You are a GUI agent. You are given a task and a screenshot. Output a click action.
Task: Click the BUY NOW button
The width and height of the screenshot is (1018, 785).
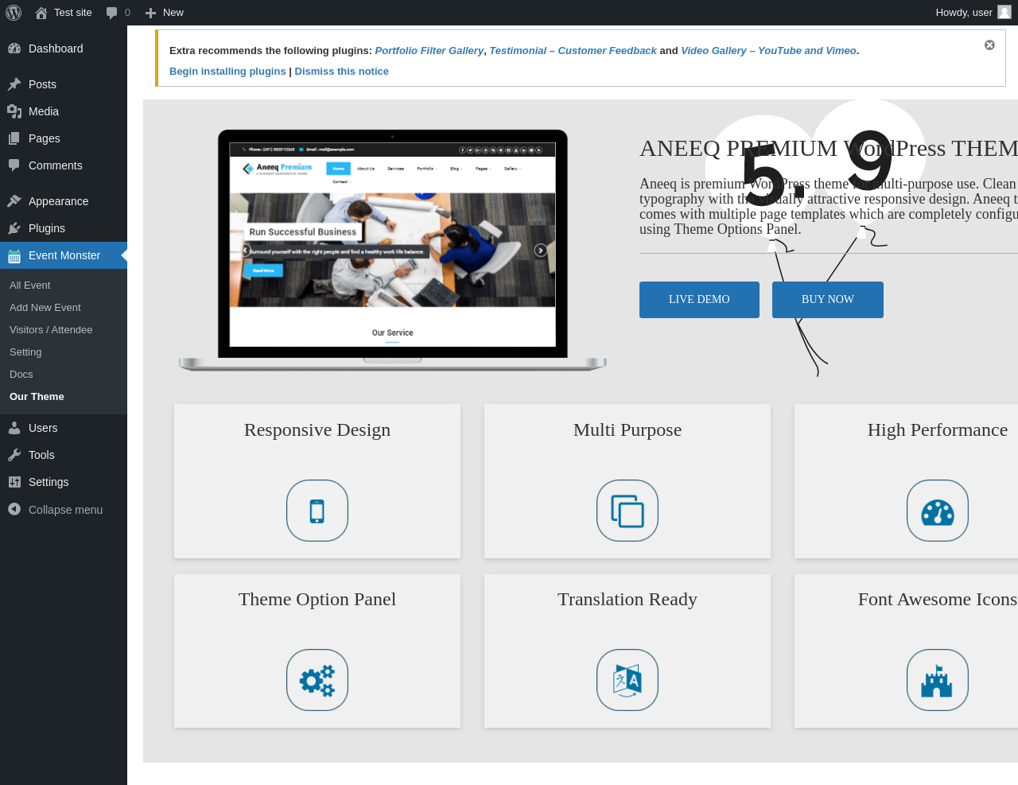click(x=828, y=300)
